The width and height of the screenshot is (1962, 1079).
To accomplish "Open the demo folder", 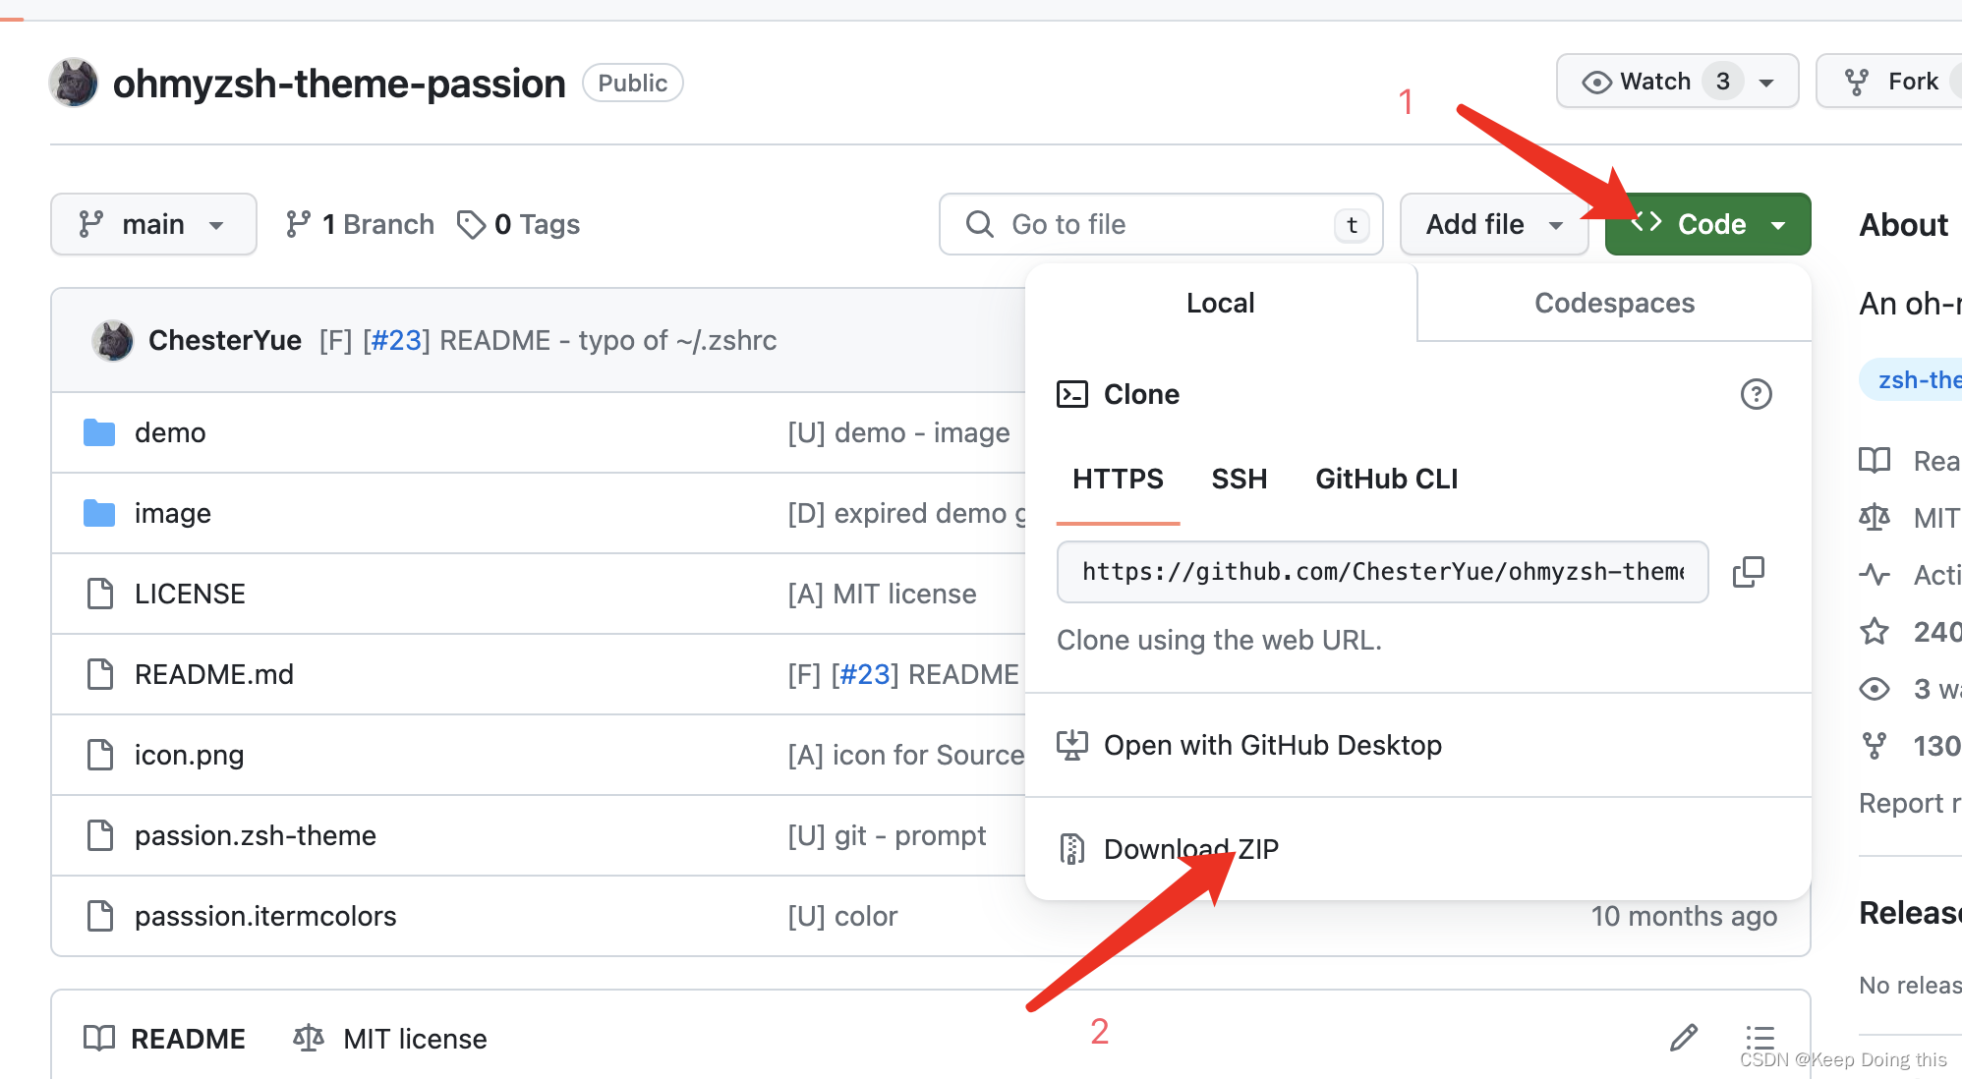I will pyautogui.click(x=170, y=433).
